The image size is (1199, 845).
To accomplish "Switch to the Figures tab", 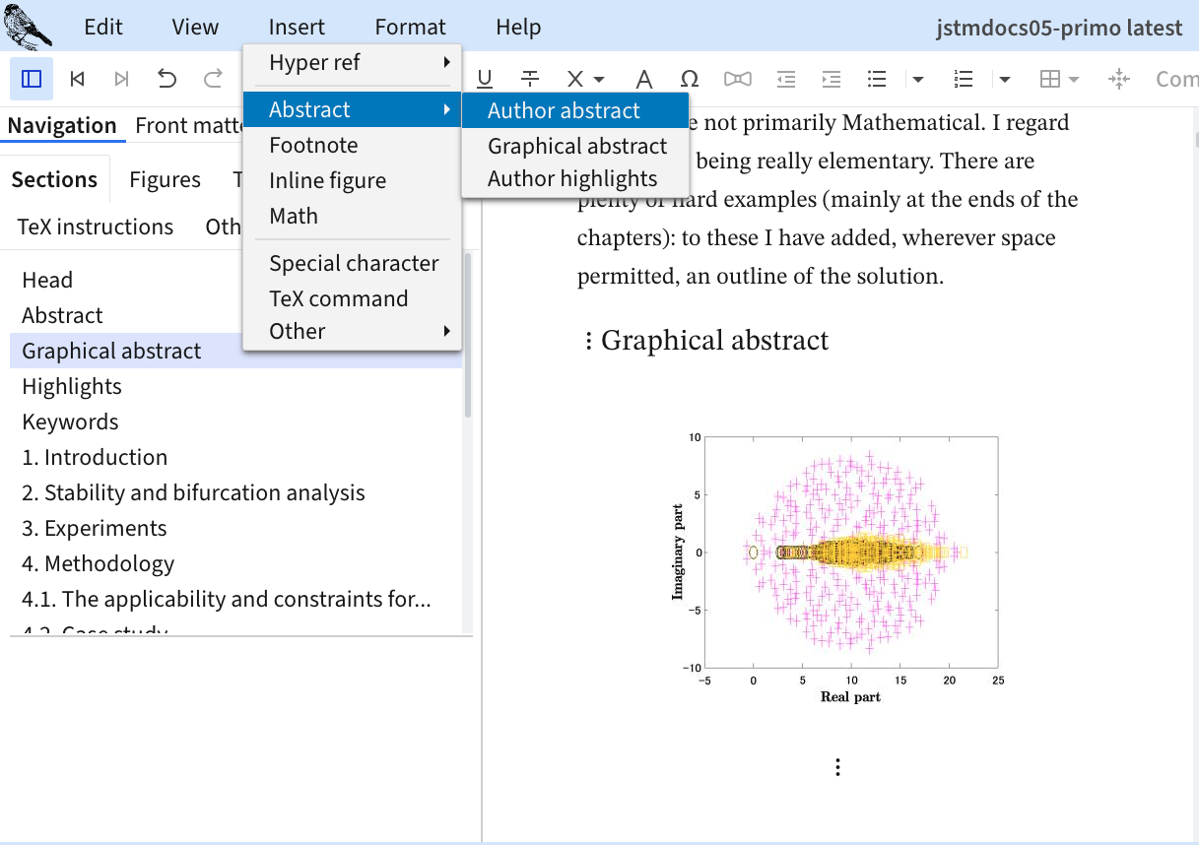I will coord(165,179).
